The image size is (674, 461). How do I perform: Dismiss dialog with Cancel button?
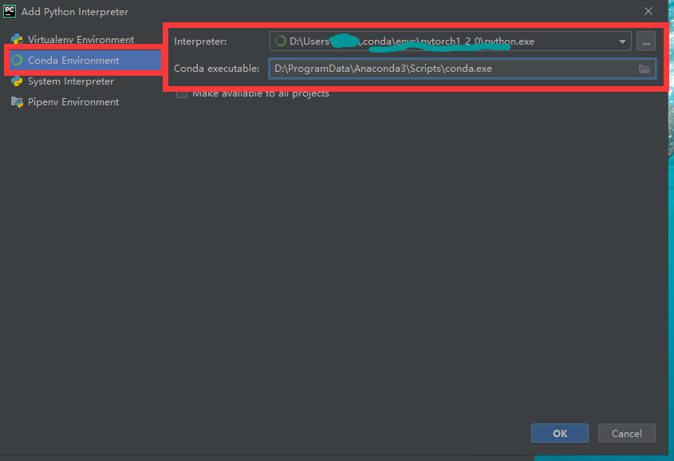(x=626, y=433)
